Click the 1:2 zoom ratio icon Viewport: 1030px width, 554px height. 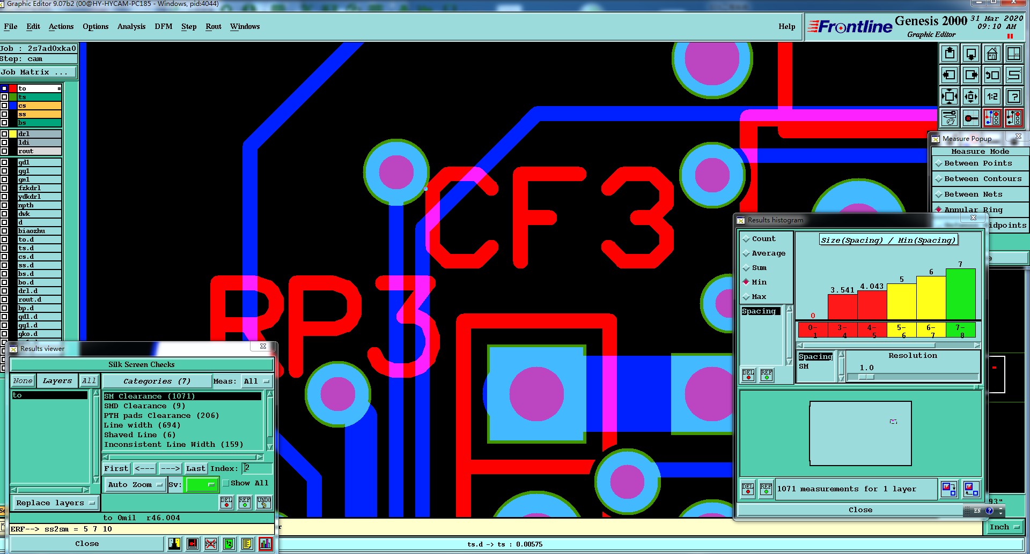(x=992, y=96)
